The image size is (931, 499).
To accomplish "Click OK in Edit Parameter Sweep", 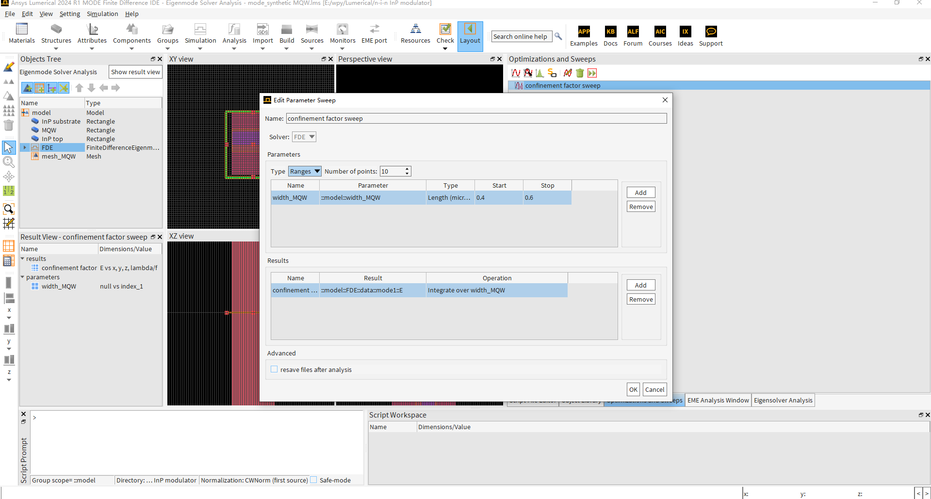I will pyautogui.click(x=633, y=389).
